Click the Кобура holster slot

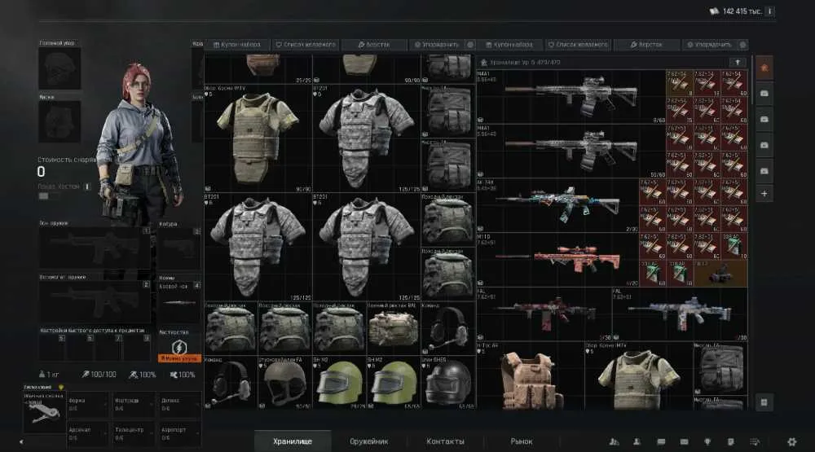[x=178, y=248]
